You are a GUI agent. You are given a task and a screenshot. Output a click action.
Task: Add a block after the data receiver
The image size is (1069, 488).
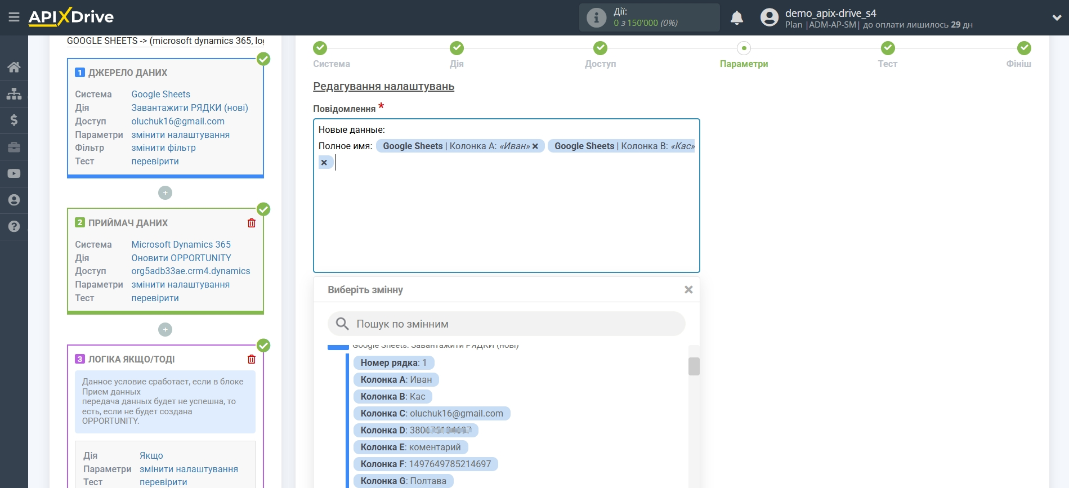click(x=165, y=329)
